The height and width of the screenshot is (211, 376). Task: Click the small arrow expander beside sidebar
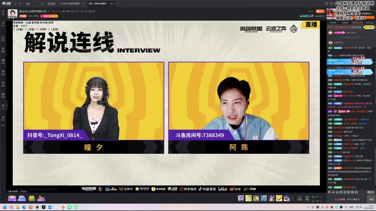pyautogui.click(x=7, y=105)
